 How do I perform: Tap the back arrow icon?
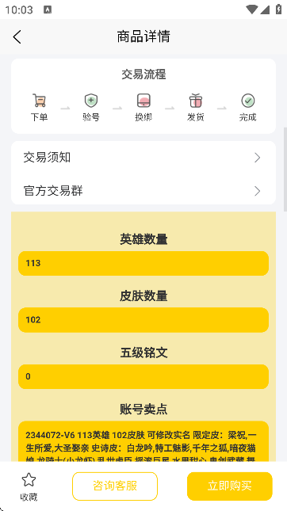click(x=17, y=36)
